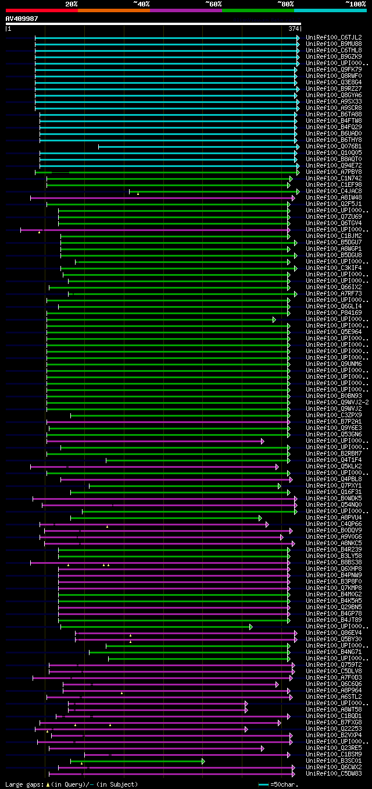
Task: Click the UniRef100_B7P2A1 label
Action: pyautogui.click(x=334, y=421)
